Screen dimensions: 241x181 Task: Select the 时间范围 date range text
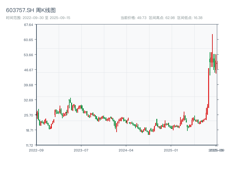pyautogui.click(x=38, y=18)
